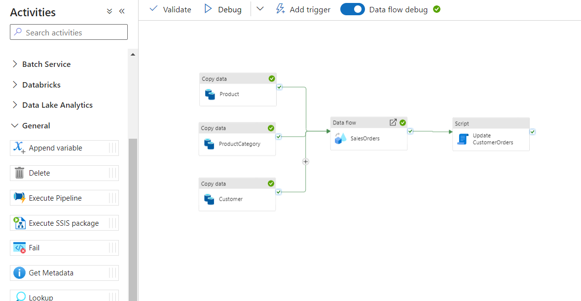Select the Execute SSIS package icon

coord(19,223)
